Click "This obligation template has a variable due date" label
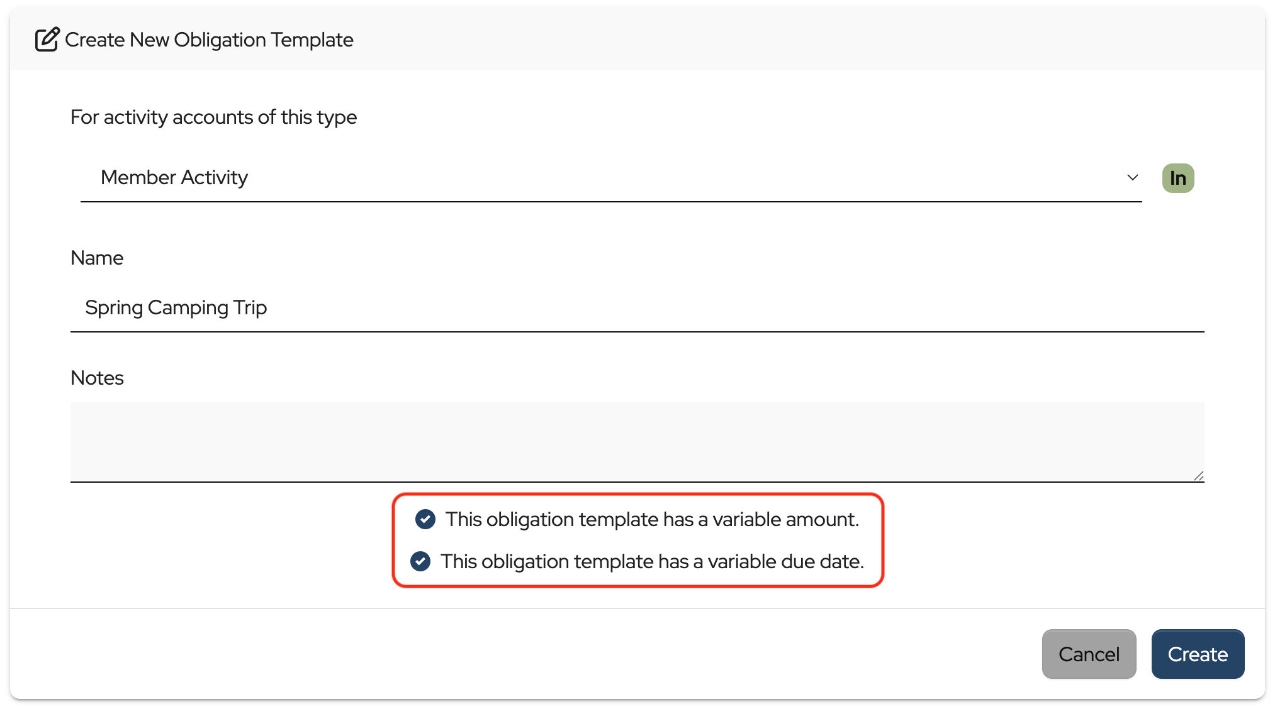 click(x=652, y=561)
